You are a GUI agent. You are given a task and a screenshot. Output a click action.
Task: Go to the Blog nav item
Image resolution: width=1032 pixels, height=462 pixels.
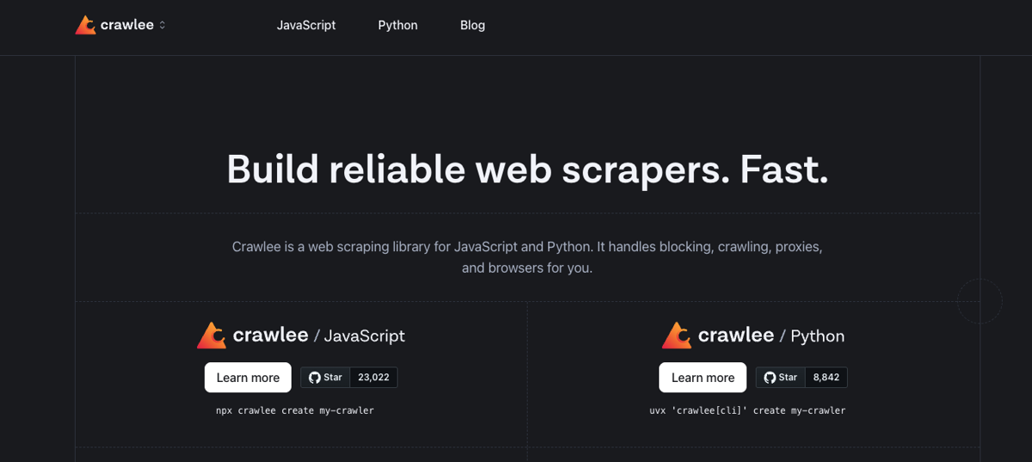pyautogui.click(x=473, y=25)
